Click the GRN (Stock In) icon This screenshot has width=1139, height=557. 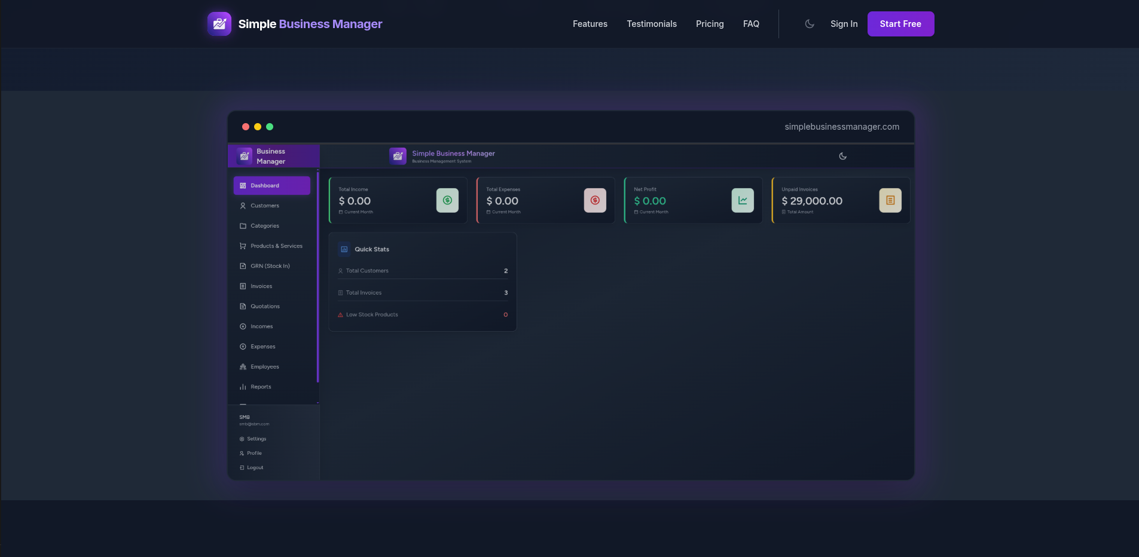(x=243, y=266)
